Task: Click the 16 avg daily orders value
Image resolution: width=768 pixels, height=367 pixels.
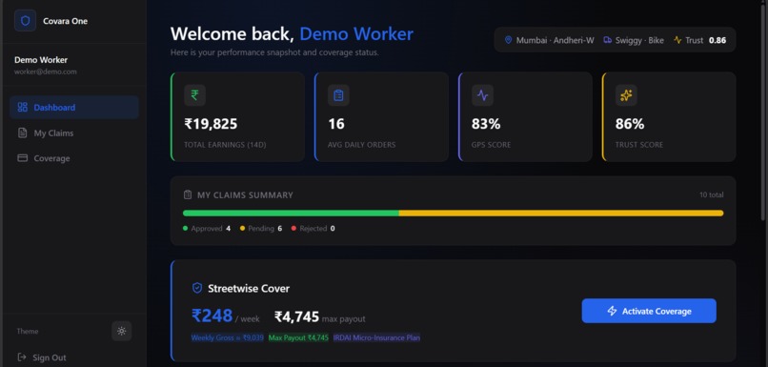Action: 336,124
